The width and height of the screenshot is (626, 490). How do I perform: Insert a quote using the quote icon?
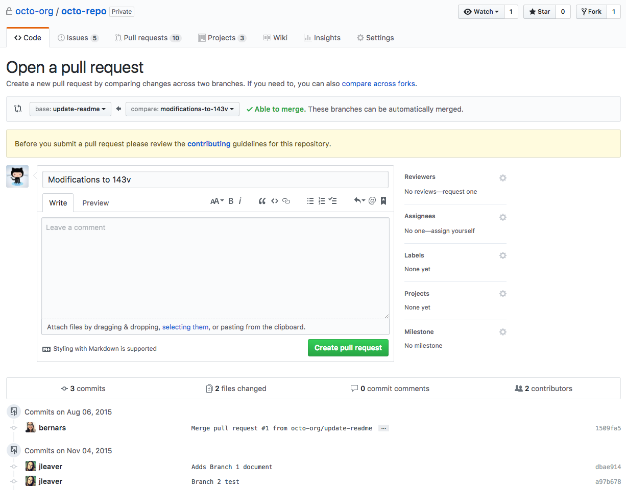tap(262, 201)
